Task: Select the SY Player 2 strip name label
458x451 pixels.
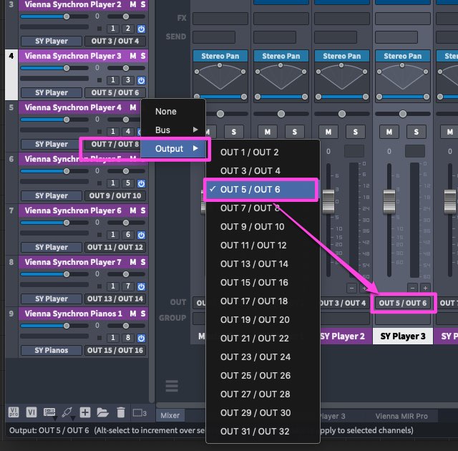Action: coord(342,336)
